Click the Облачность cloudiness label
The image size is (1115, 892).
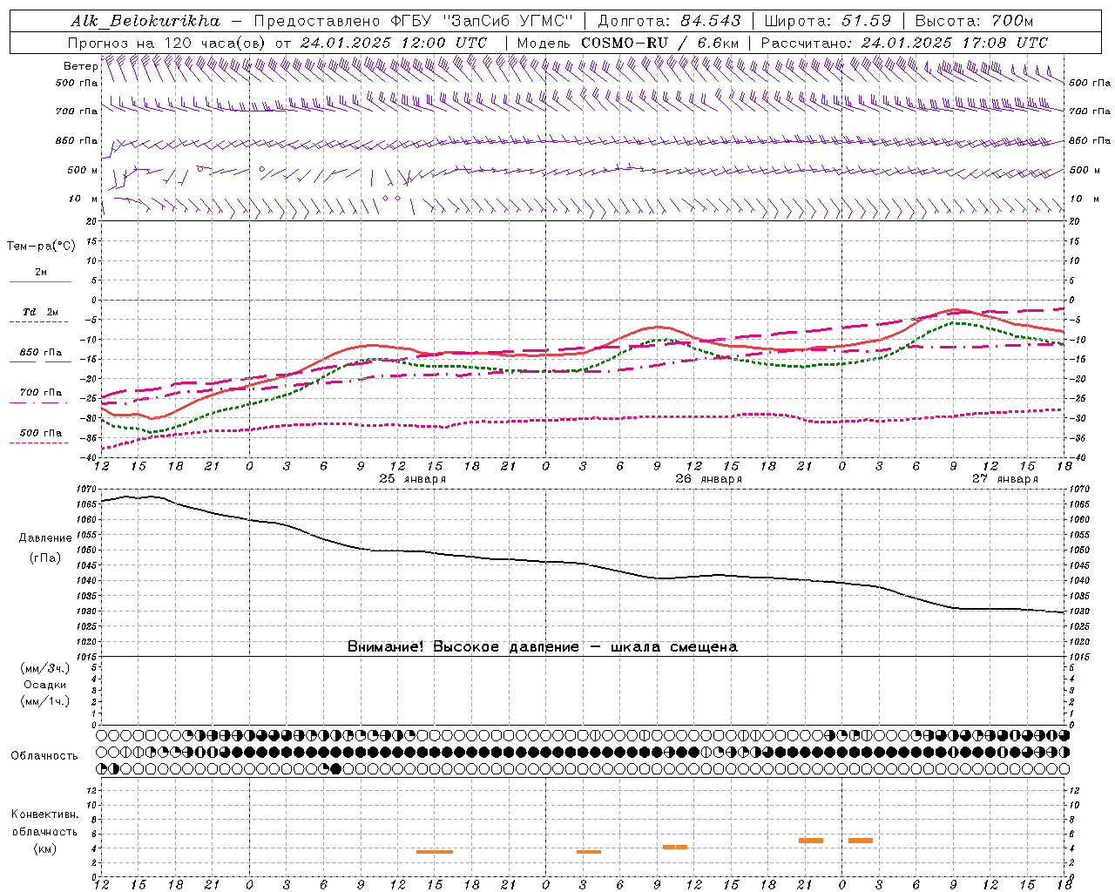[x=44, y=756]
